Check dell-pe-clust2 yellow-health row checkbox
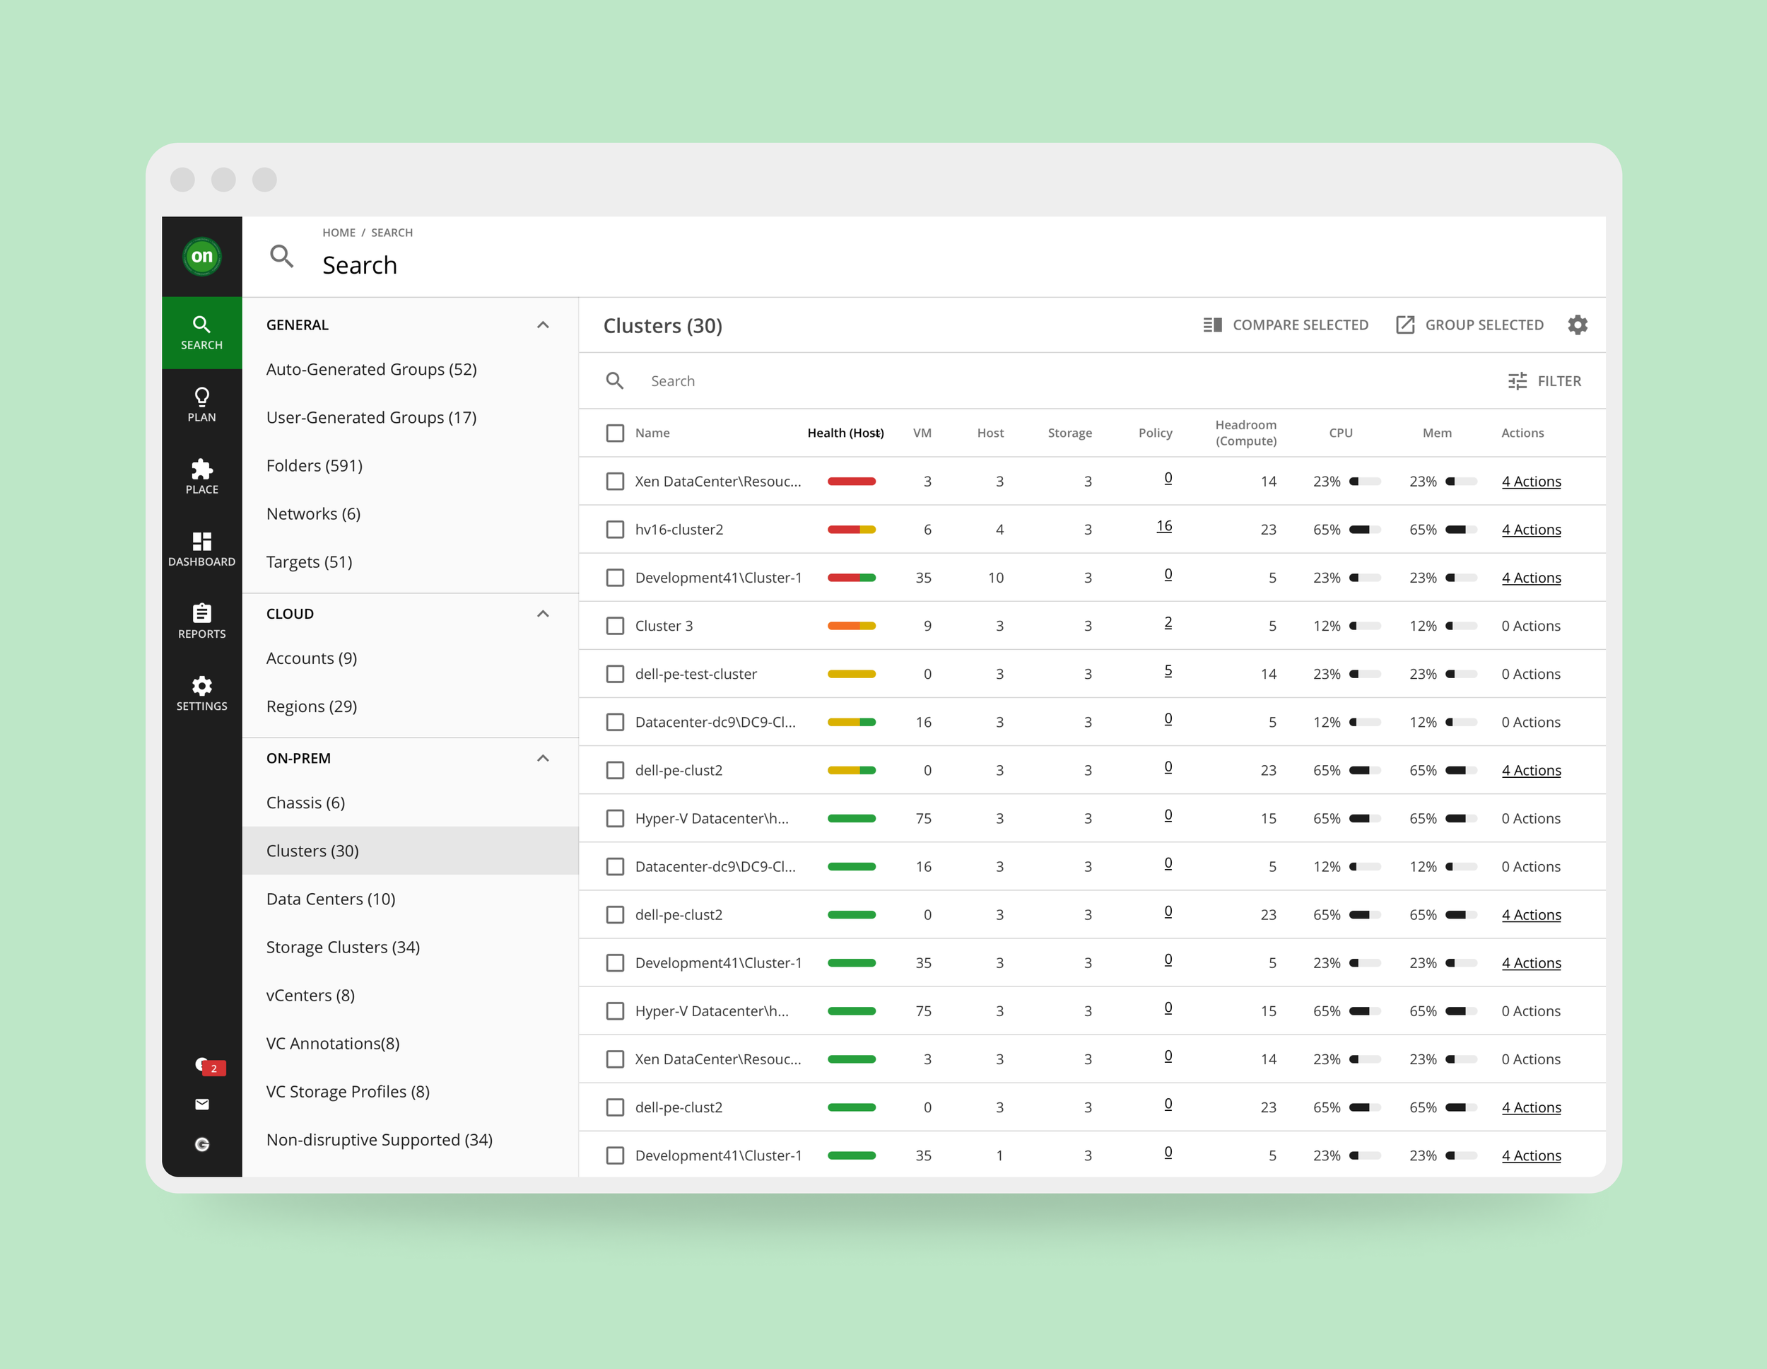Viewport: 1767px width, 1369px height. (615, 770)
